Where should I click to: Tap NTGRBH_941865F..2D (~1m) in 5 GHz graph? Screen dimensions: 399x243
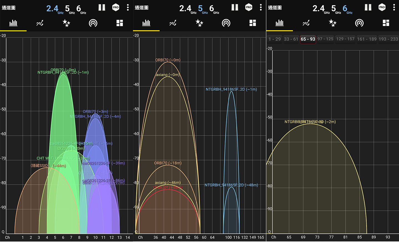(x=231, y=89)
